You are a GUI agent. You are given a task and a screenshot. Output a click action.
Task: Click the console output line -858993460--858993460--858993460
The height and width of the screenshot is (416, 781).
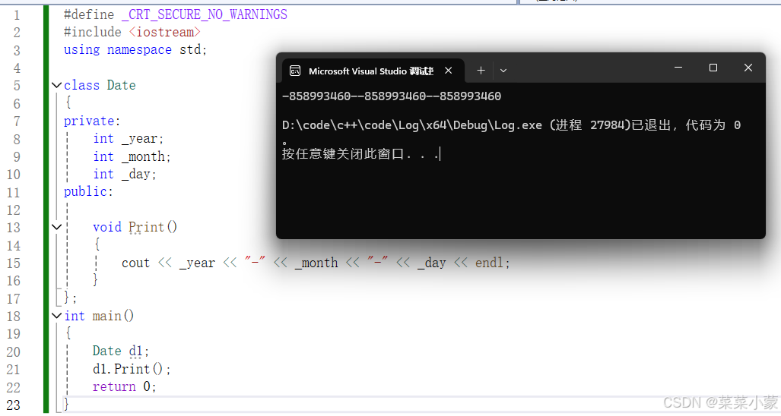(392, 96)
